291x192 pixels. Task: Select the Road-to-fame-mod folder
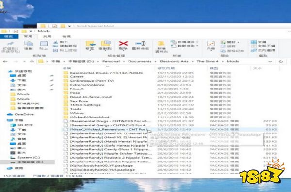(87, 97)
